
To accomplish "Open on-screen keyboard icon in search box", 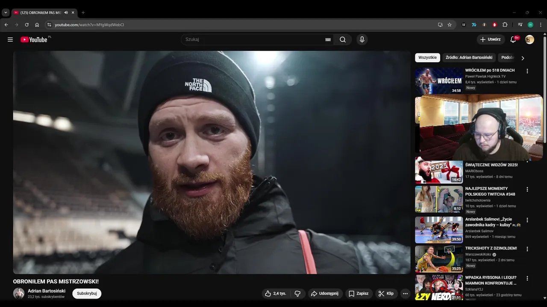I will (328, 40).
